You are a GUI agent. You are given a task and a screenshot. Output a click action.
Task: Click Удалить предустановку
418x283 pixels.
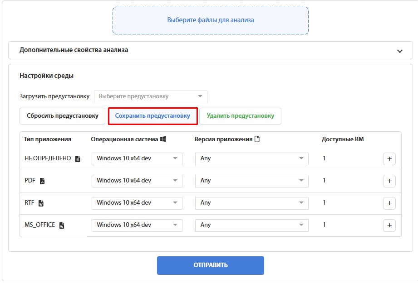(x=240, y=116)
